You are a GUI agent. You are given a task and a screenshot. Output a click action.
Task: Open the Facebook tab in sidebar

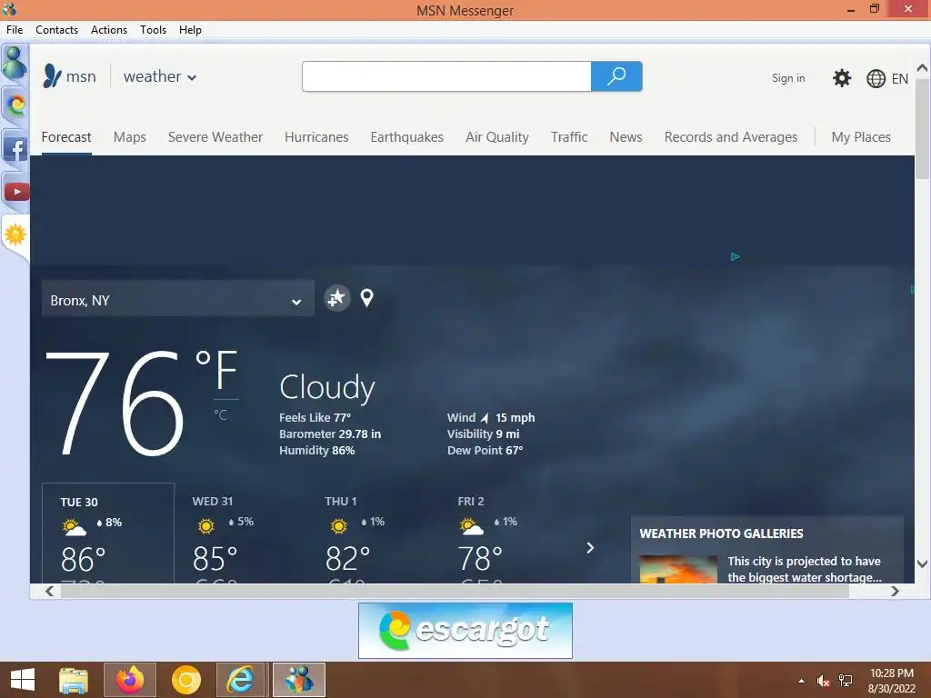pyautogui.click(x=15, y=149)
